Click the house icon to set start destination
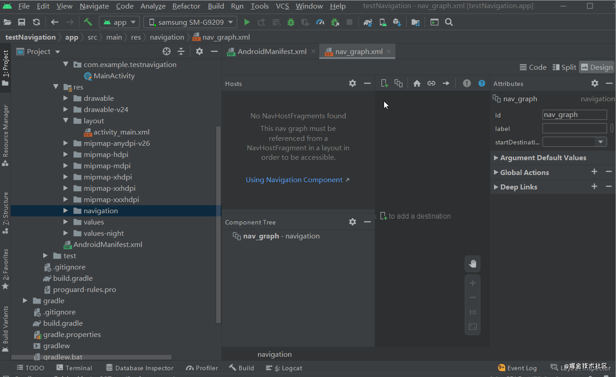 pyautogui.click(x=417, y=83)
